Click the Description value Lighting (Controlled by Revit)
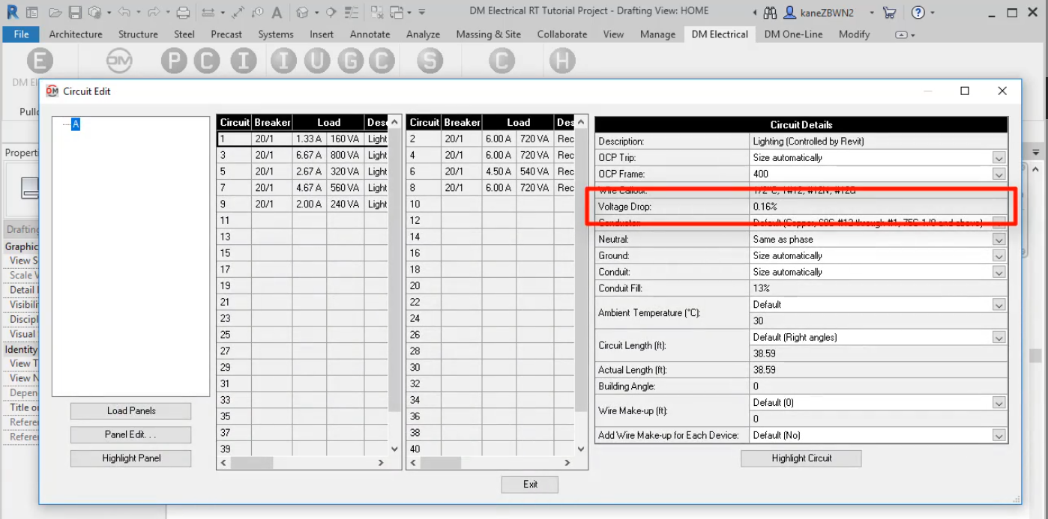 coord(878,142)
